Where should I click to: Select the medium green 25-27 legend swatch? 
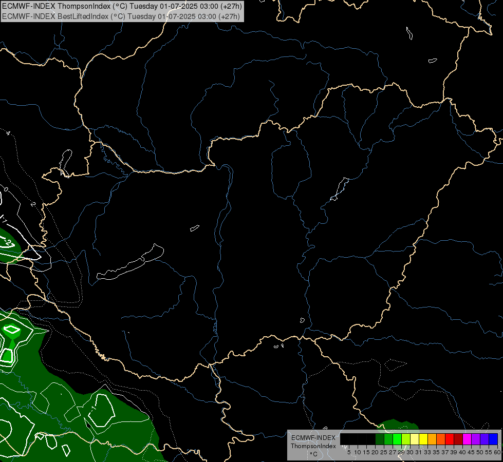click(388, 439)
